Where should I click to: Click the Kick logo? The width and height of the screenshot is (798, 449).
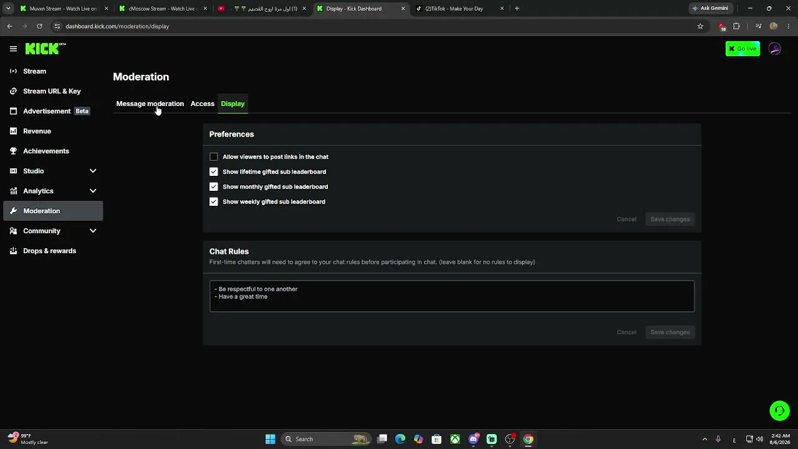click(x=45, y=49)
